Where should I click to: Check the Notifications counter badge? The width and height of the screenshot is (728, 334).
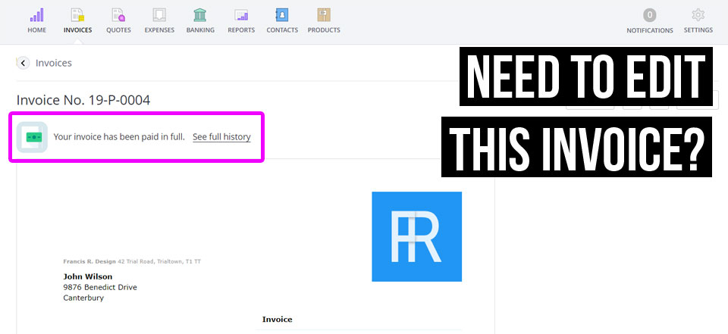point(650,15)
